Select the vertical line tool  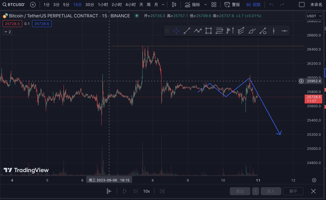coord(274,31)
